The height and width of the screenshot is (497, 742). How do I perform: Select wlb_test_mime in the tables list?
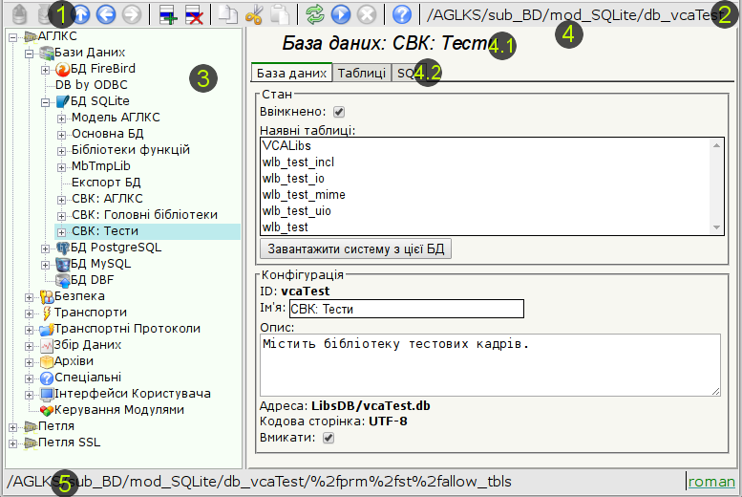pyautogui.click(x=304, y=195)
